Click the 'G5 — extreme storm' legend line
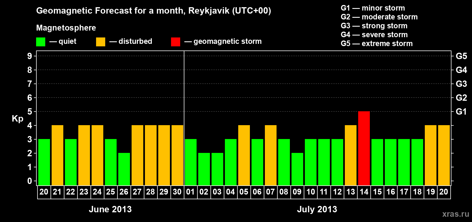472x222 pixels. [377, 44]
